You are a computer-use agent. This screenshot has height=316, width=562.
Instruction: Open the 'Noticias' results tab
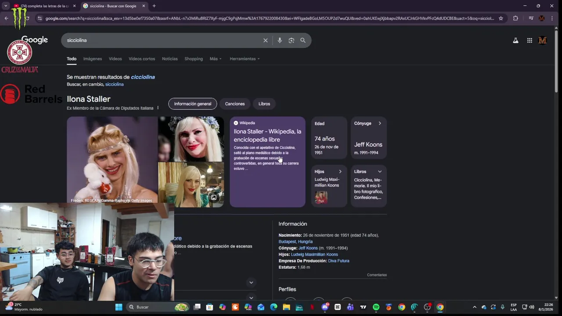coord(170,59)
